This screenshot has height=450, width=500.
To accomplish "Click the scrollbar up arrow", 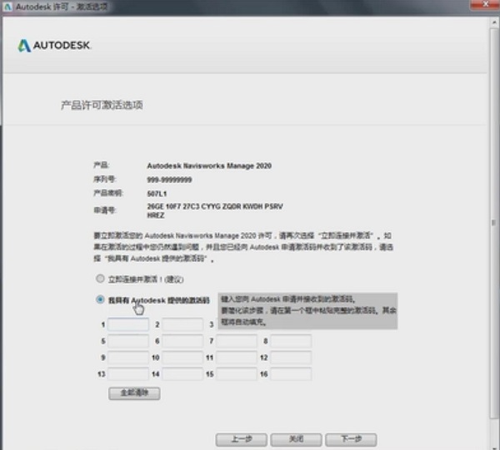I will tap(494, 23).
